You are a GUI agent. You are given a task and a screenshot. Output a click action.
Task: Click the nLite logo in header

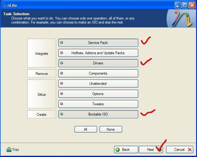tap(182, 18)
